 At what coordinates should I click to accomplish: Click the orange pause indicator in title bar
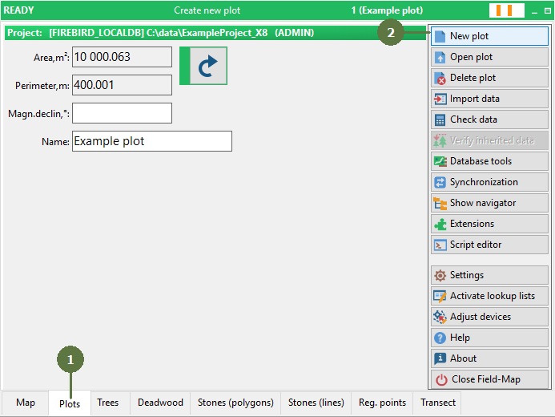click(x=506, y=10)
